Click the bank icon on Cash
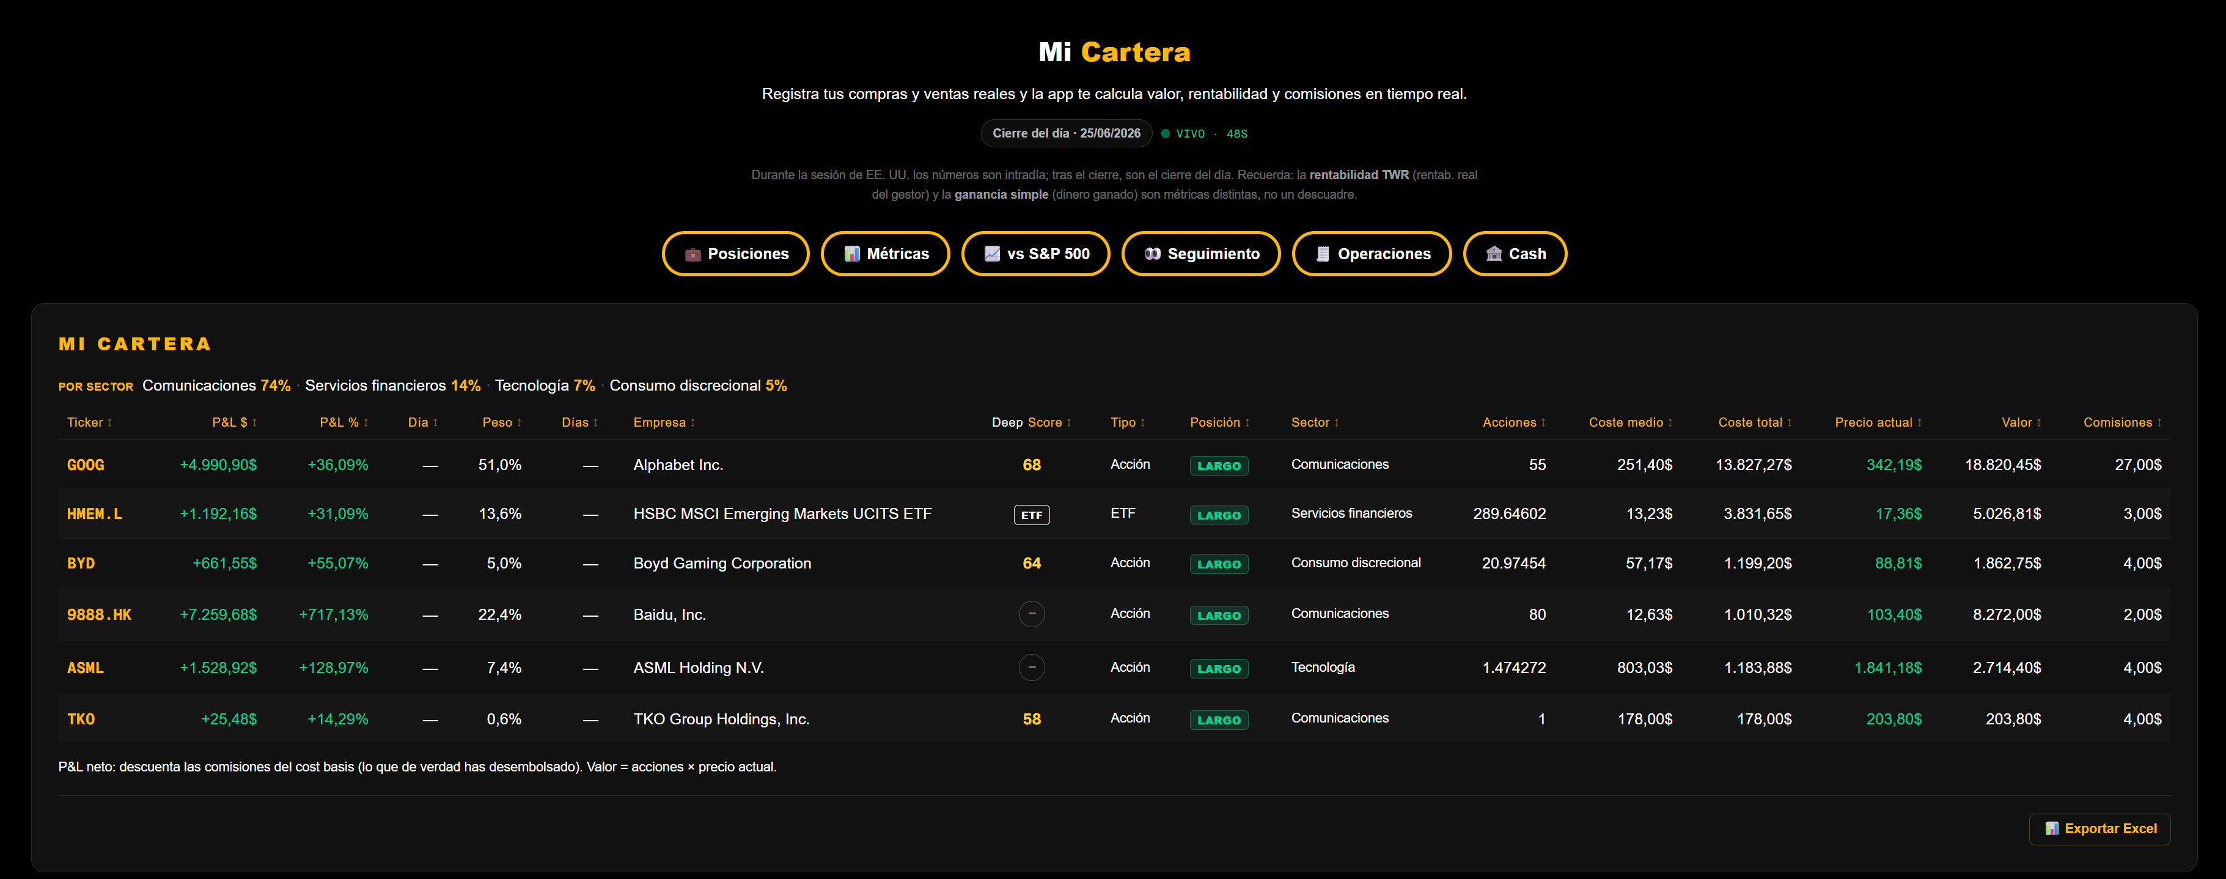This screenshot has width=2226, height=879. (x=1494, y=254)
